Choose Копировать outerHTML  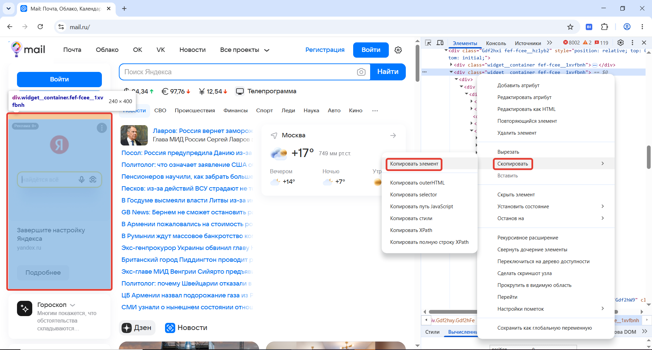point(430,182)
